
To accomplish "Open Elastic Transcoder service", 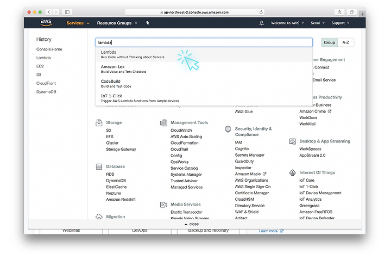I will [186, 212].
